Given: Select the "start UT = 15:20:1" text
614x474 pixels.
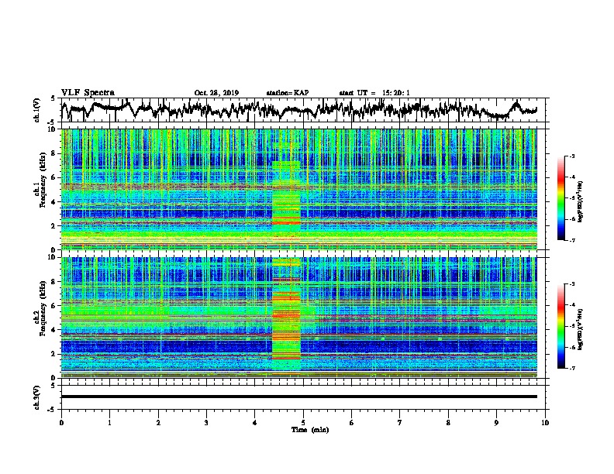Looking at the screenshot, I should [x=374, y=93].
